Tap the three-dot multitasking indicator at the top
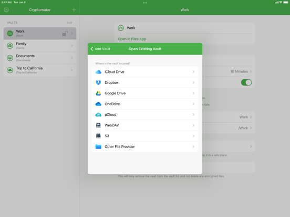The image size is (290, 217). pyautogui.click(x=145, y=3)
